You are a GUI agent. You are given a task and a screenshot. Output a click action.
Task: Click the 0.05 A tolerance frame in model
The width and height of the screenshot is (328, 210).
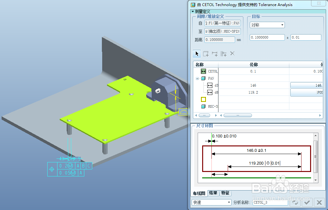(71, 173)
